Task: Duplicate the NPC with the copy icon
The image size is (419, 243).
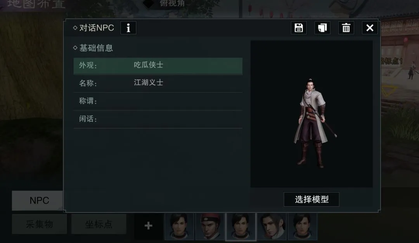Action: click(x=322, y=28)
